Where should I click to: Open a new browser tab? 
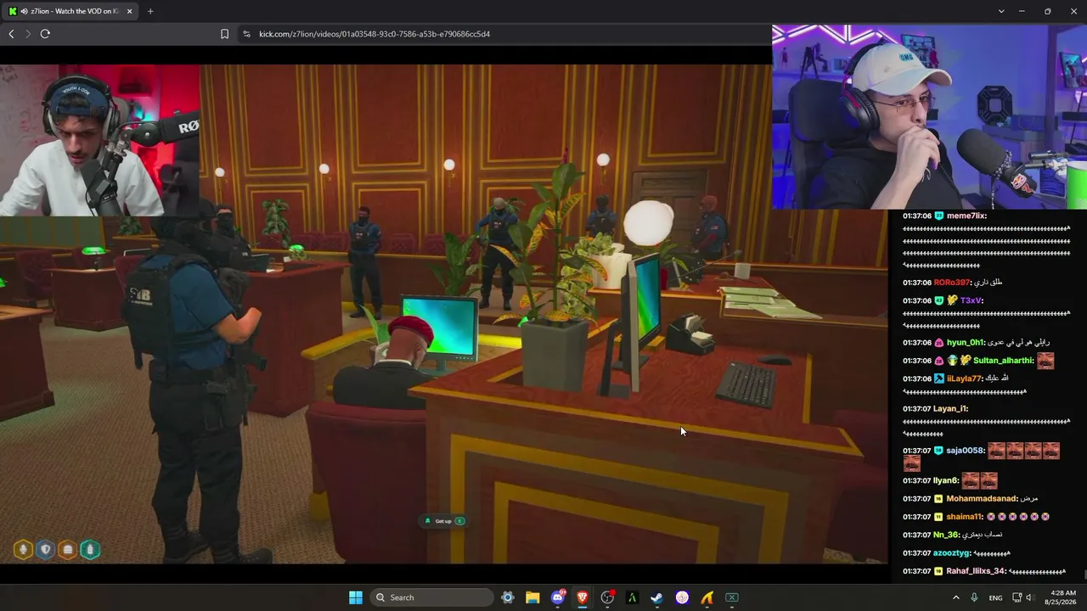[x=150, y=11]
